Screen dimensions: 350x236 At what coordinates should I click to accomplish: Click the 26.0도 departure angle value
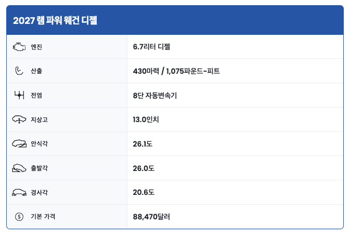(144, 168)
